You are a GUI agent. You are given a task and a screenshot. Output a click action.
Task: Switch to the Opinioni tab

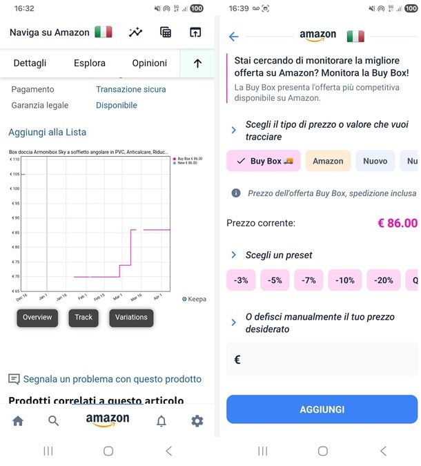click(150, 64)
